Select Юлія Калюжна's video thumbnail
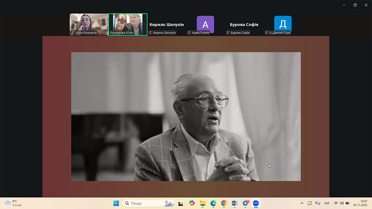The width and height of the screenshot is (372, 209). coord(89,25)
